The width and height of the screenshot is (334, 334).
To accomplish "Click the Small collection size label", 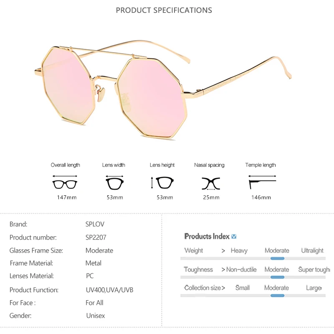I will coord(242,288).
